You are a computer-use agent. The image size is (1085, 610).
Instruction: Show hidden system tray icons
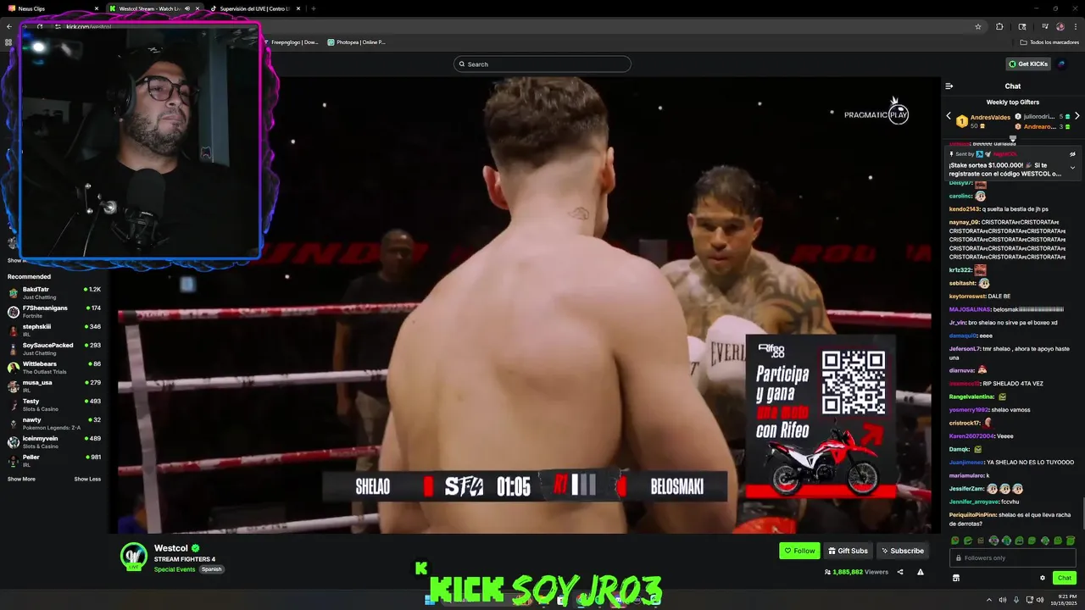coord(988,600)
